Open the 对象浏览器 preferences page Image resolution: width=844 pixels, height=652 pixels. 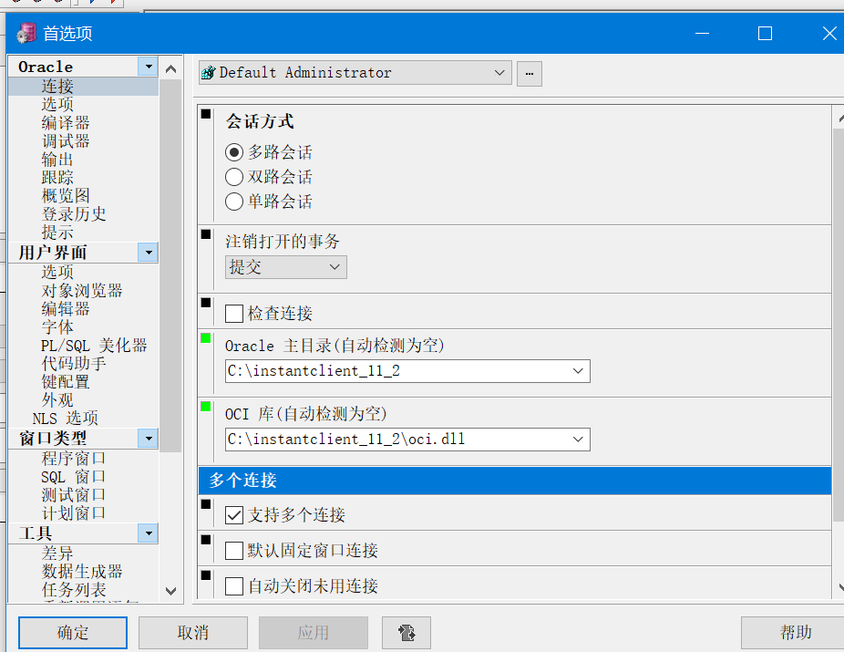(82, 291)
